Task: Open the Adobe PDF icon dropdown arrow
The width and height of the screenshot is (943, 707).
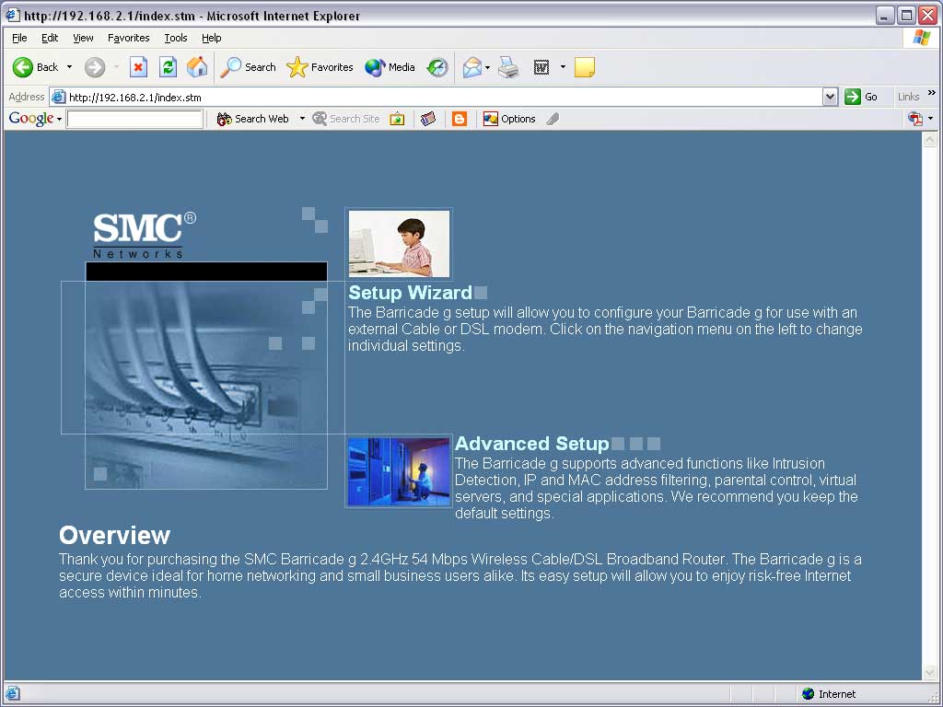Action: click(x=930, y=119)
